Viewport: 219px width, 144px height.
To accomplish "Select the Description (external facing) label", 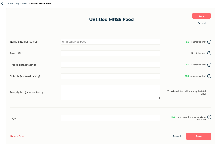I will (27, 93).
